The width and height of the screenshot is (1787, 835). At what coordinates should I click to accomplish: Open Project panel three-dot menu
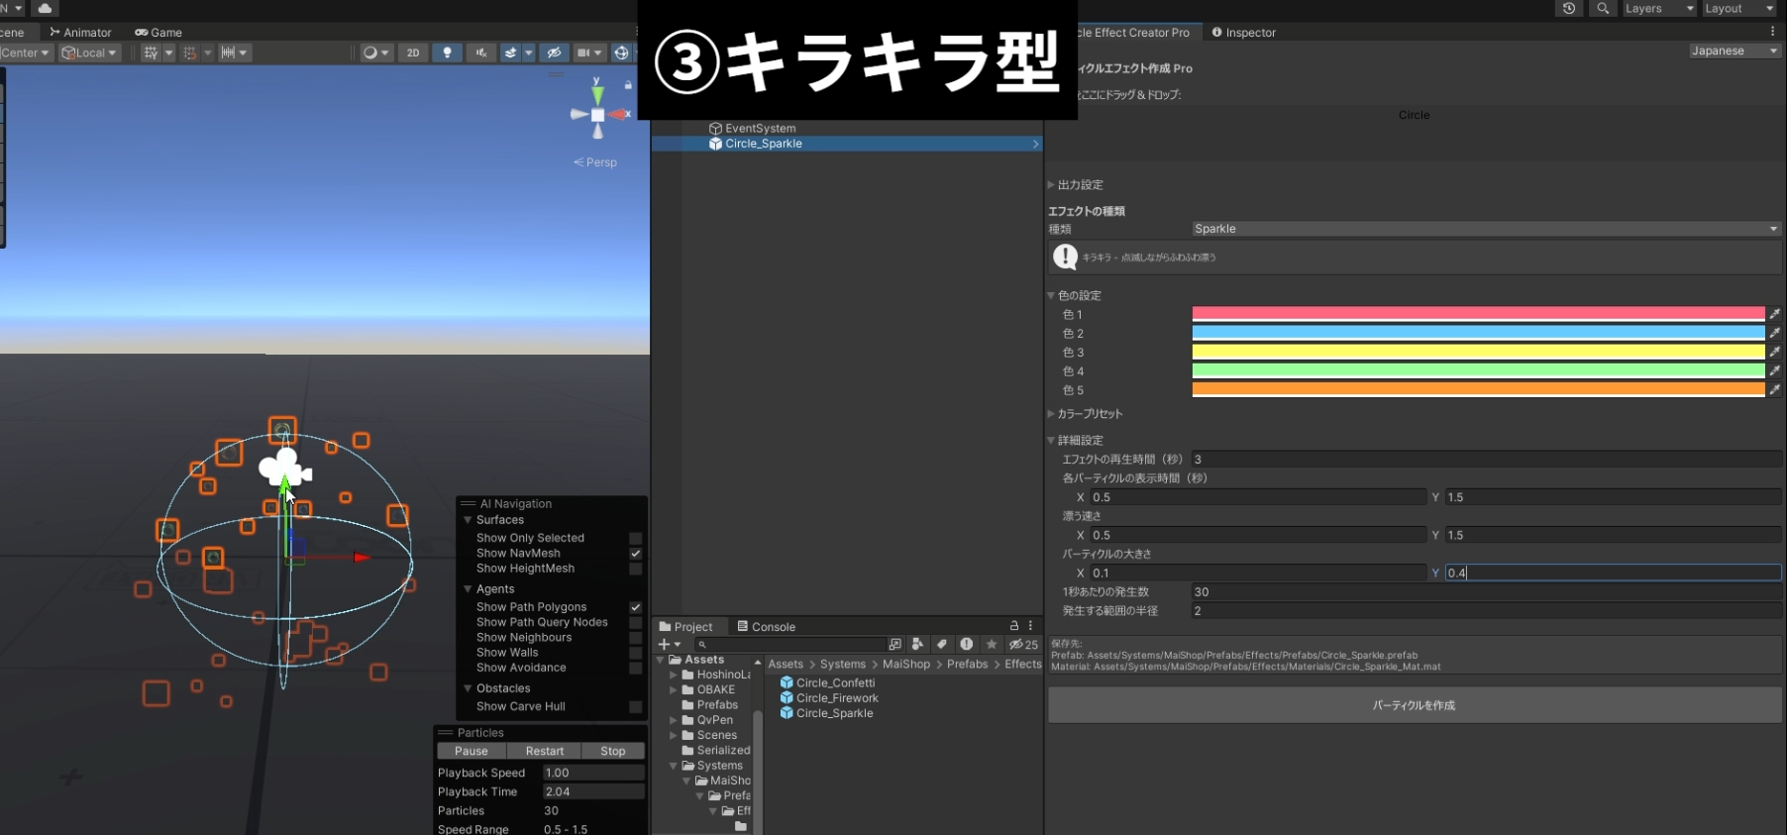[x=1031, y=626]
